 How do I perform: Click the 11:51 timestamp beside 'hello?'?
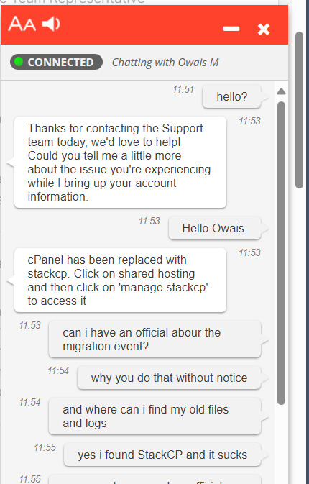click(x=183, y=89)
